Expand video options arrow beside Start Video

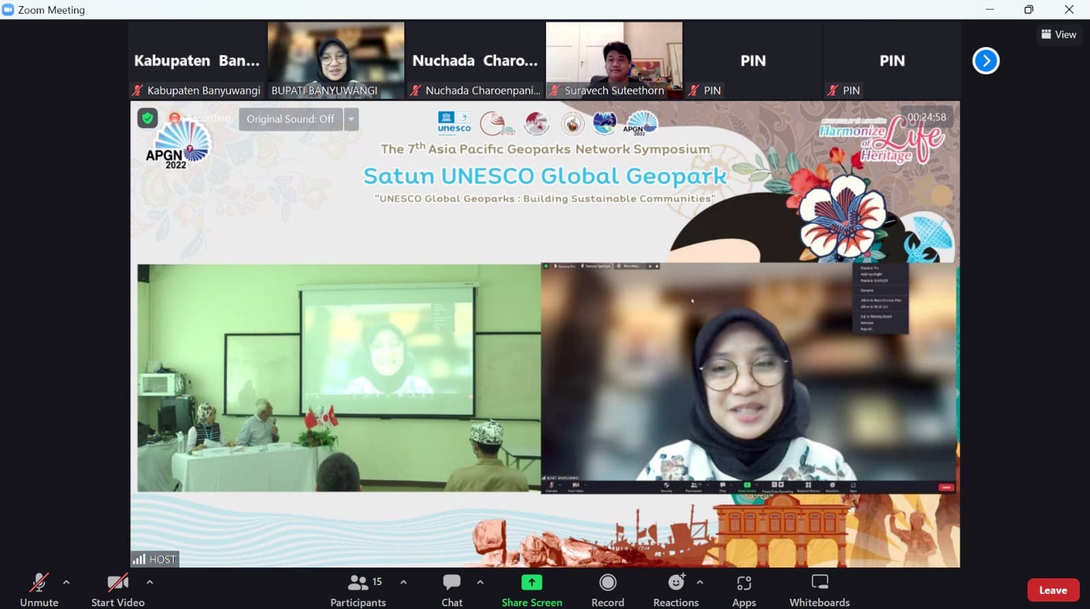tap(149, 582)
